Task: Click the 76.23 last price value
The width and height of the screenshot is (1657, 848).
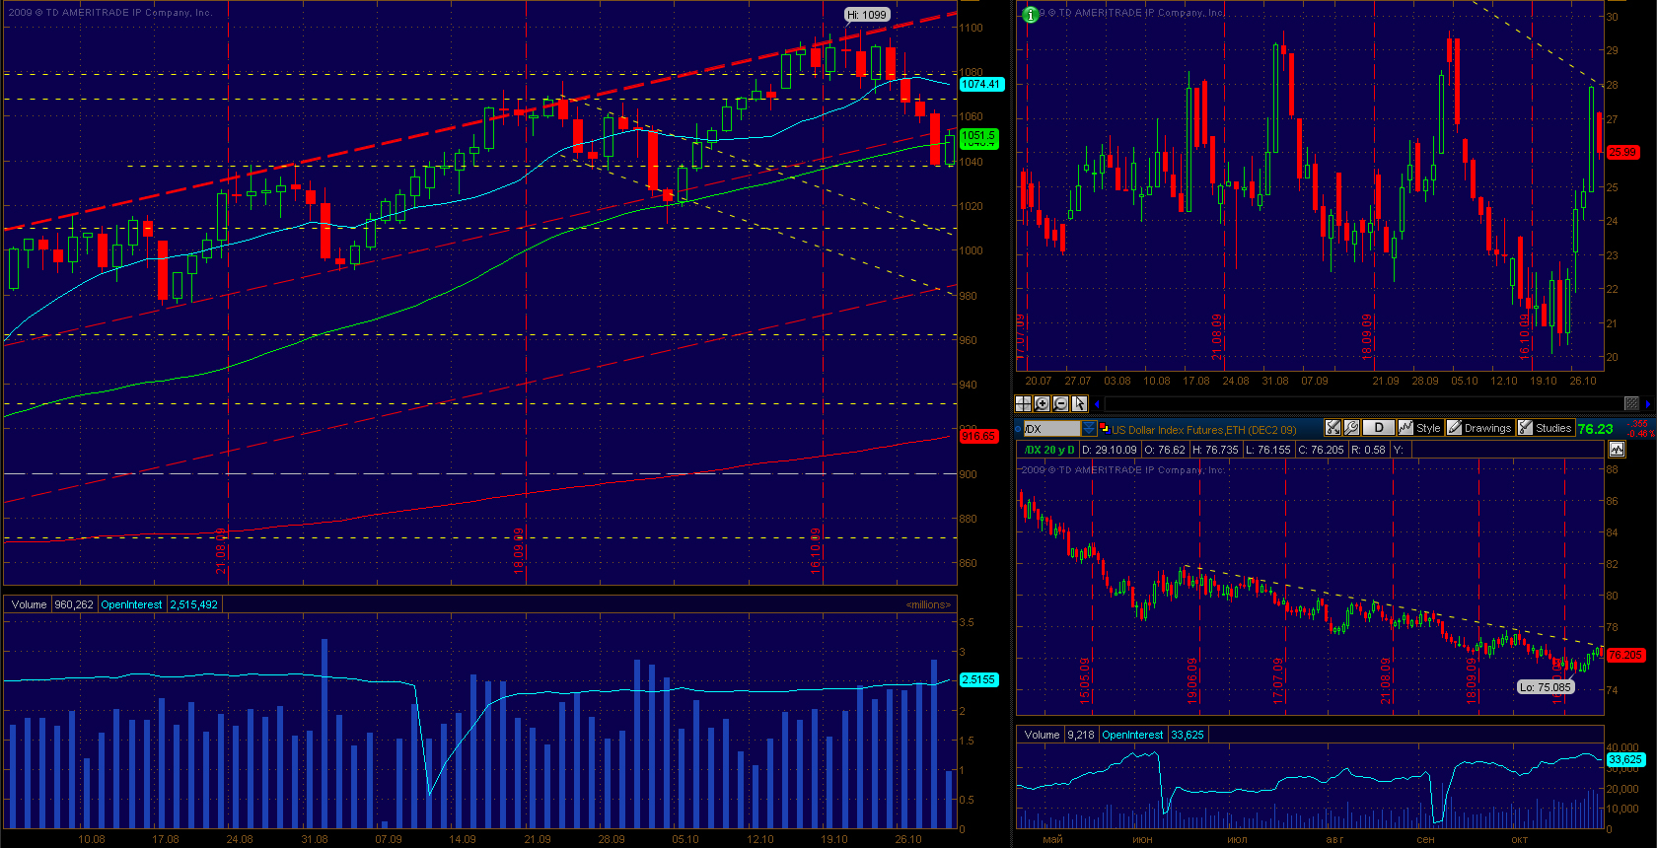Action: tap(1595, 428)
